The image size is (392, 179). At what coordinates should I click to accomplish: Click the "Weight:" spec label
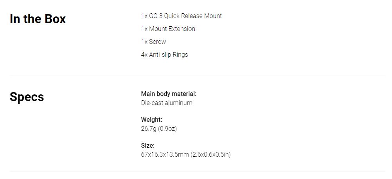tap(151, 120)
